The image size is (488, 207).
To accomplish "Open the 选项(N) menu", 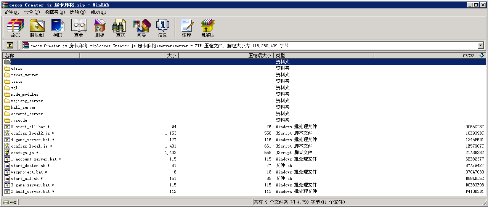I will (x=77, y=12).
